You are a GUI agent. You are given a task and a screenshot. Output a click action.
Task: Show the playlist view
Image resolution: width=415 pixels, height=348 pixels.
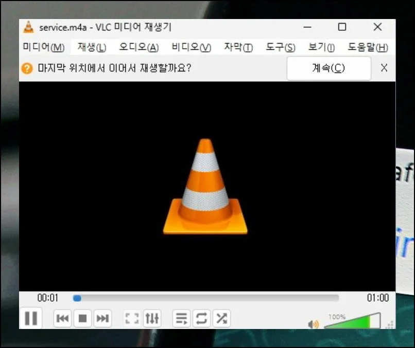pos(181,319)
